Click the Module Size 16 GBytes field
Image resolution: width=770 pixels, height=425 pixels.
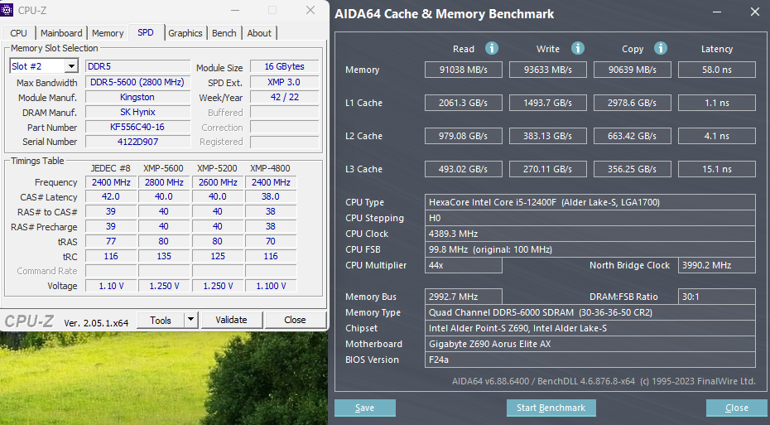[x=284, y=66]
